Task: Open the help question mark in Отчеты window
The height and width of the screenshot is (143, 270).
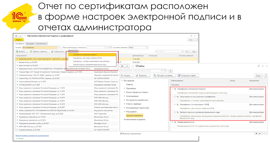Action: tap(266, 75)
